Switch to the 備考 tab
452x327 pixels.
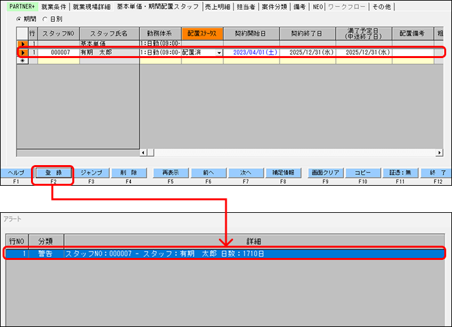pos(300,6)
